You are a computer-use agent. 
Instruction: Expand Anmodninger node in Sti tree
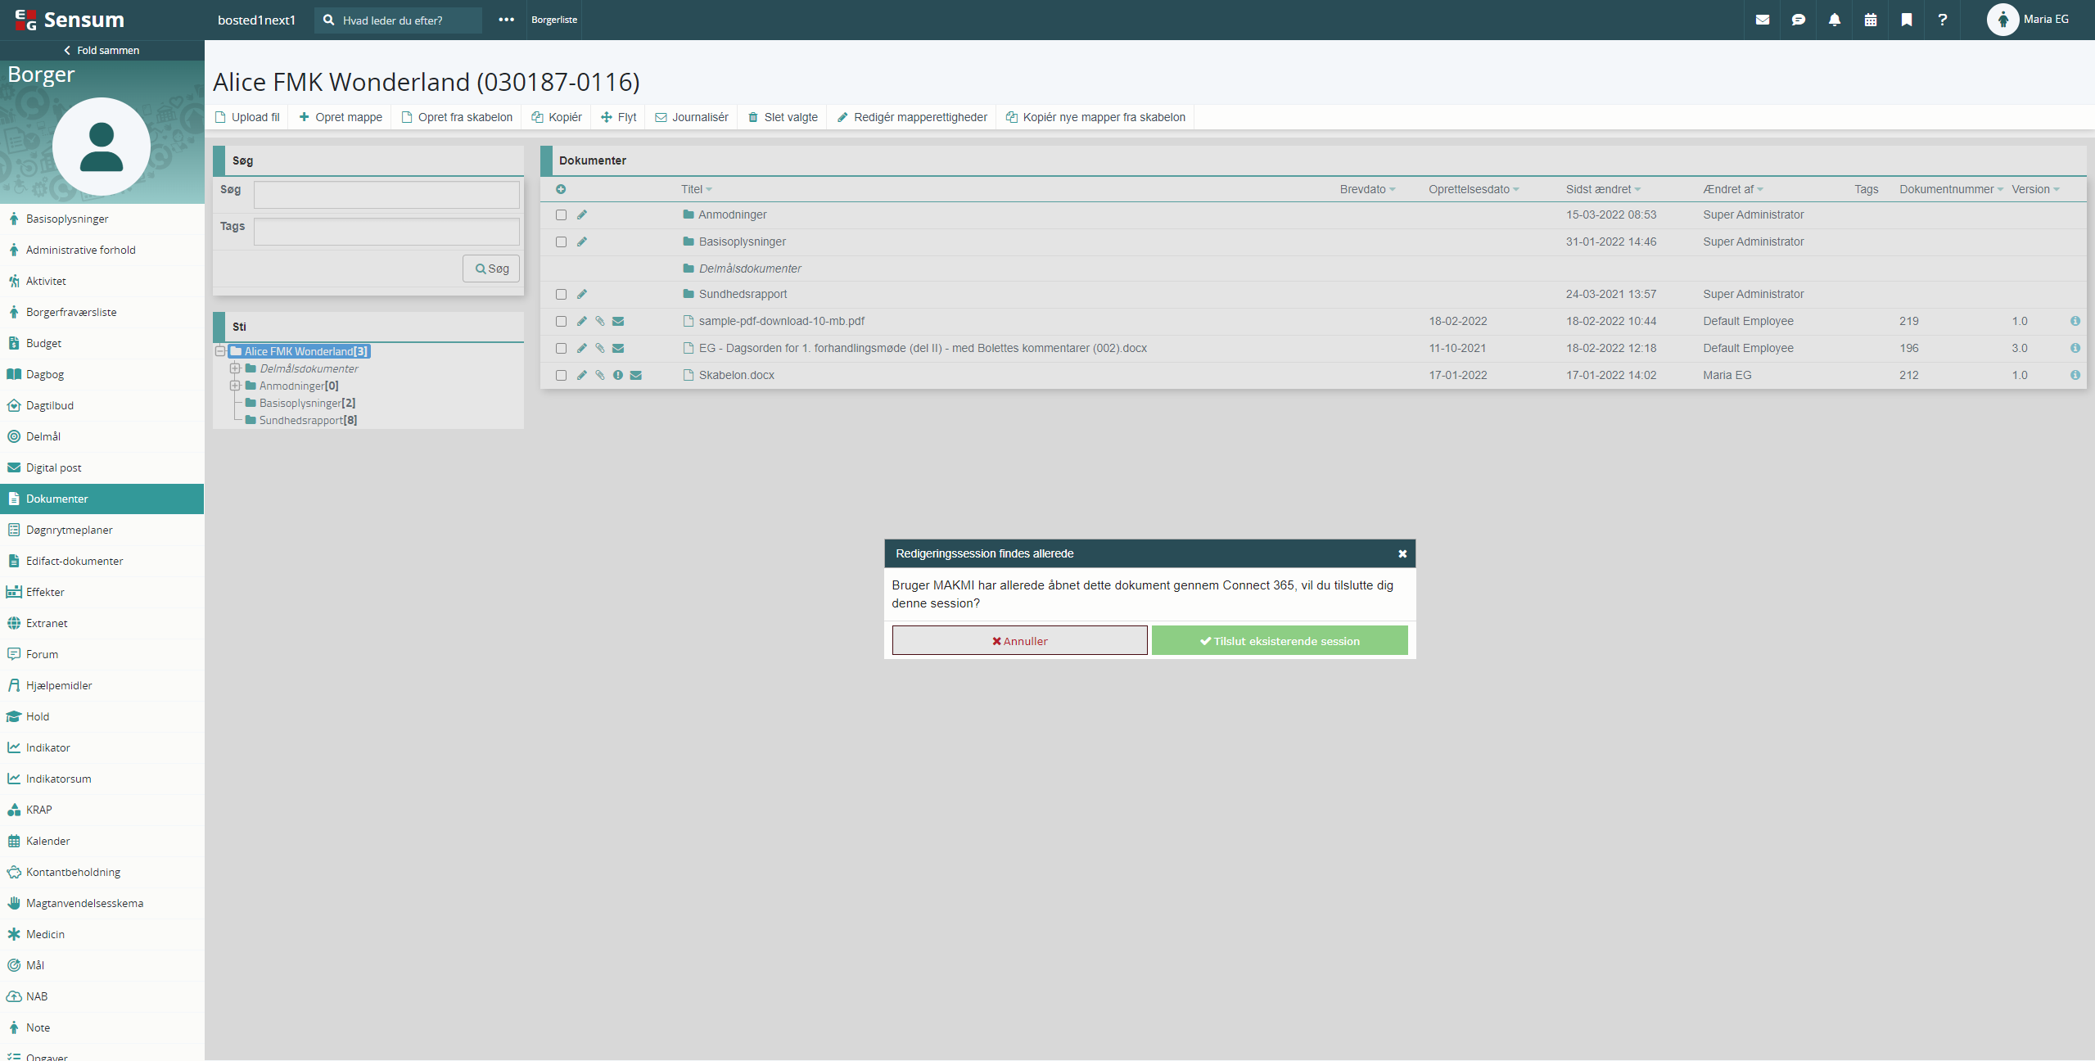[x=235, y=386]
